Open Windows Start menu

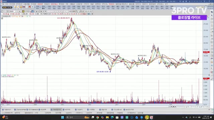point(63,117)
